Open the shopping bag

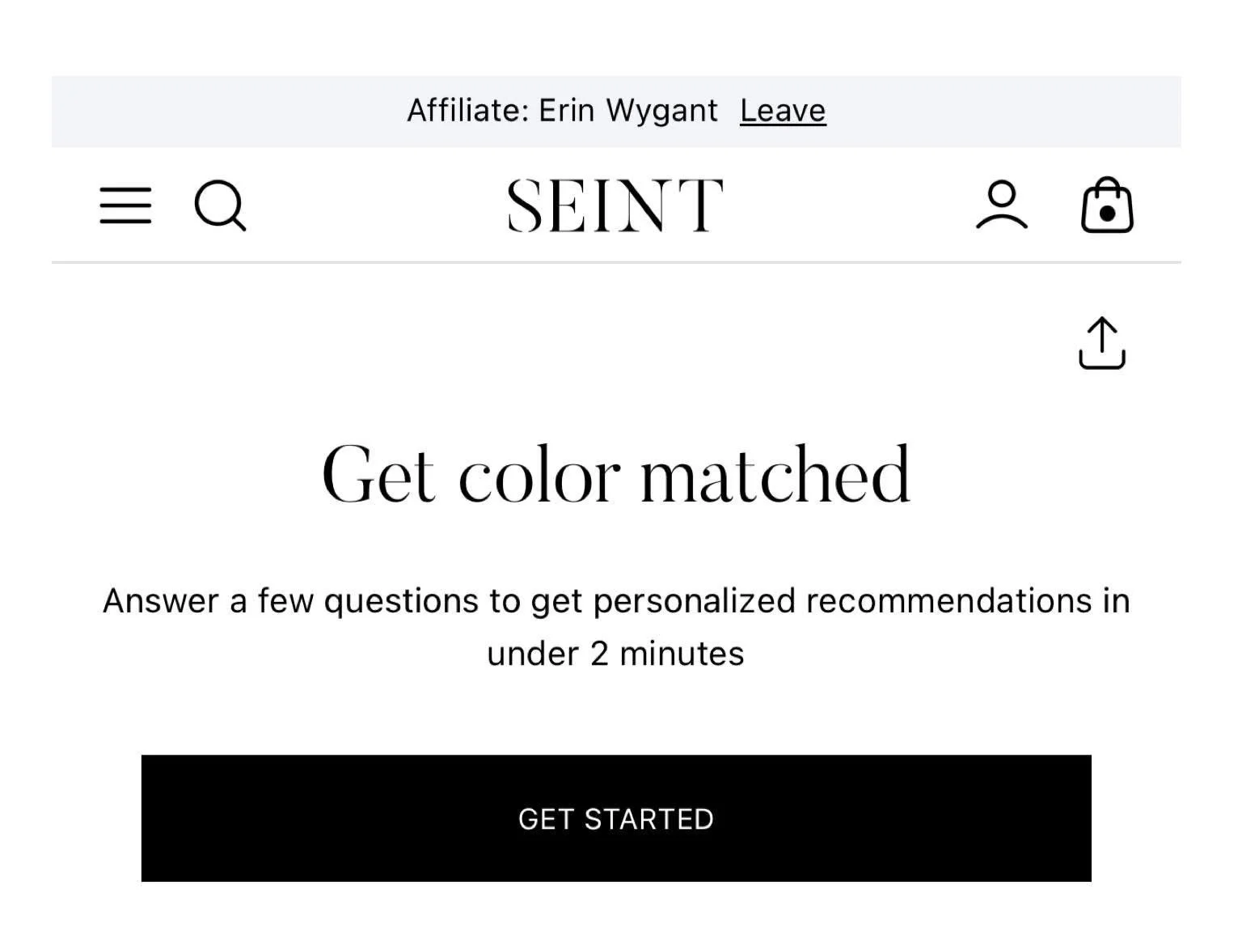(x=1107, y=205)
